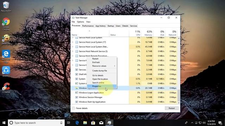Screen dimensions: 225x126
Task: Open the View menu
Action: click(88, 22)
